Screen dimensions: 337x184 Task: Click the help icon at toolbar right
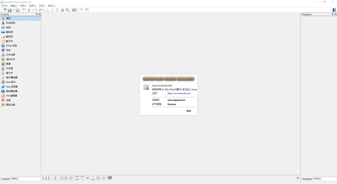pyautogui.click(x=334, y=10)
